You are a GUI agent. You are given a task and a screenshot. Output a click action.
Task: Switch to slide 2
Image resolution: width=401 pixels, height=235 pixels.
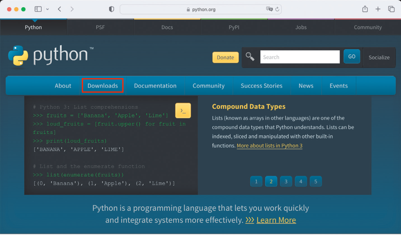click(271, 181)
